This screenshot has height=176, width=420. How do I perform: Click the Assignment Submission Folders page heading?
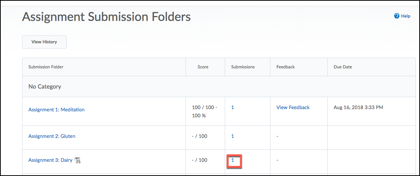pos(106,18)
